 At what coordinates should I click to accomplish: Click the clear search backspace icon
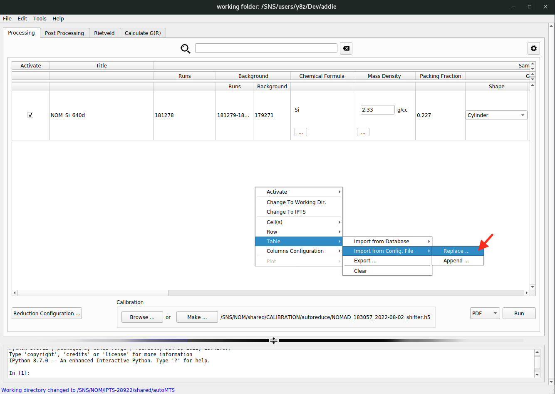[346, 48]
